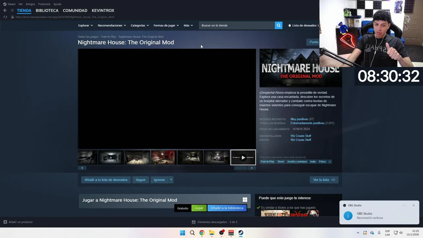Reload the store page with refresh icon
This screenshot has width=423, height=238.
click(x=5, y=17)
